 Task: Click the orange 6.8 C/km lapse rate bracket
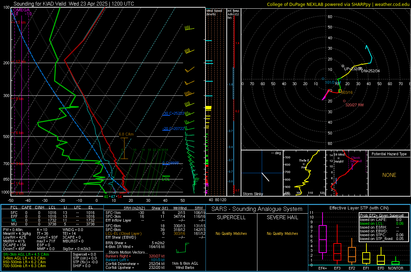pos(124,148)
